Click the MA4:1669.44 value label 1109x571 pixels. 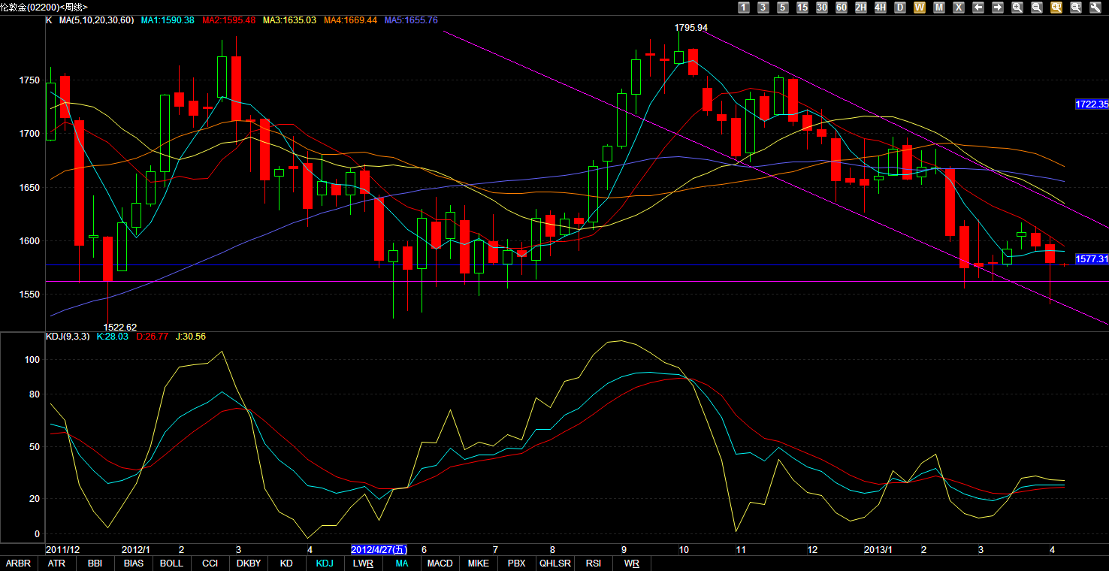350,20
